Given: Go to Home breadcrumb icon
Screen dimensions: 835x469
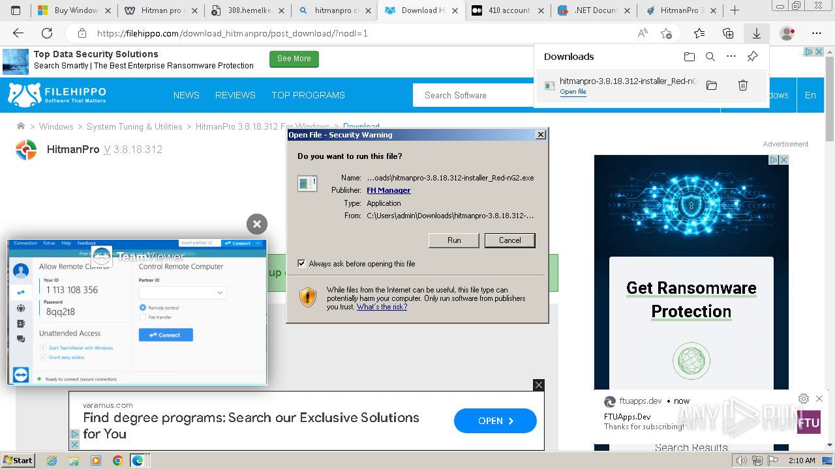Looking at the screenshot, I should pyautogui.click(x=21, y=126).
